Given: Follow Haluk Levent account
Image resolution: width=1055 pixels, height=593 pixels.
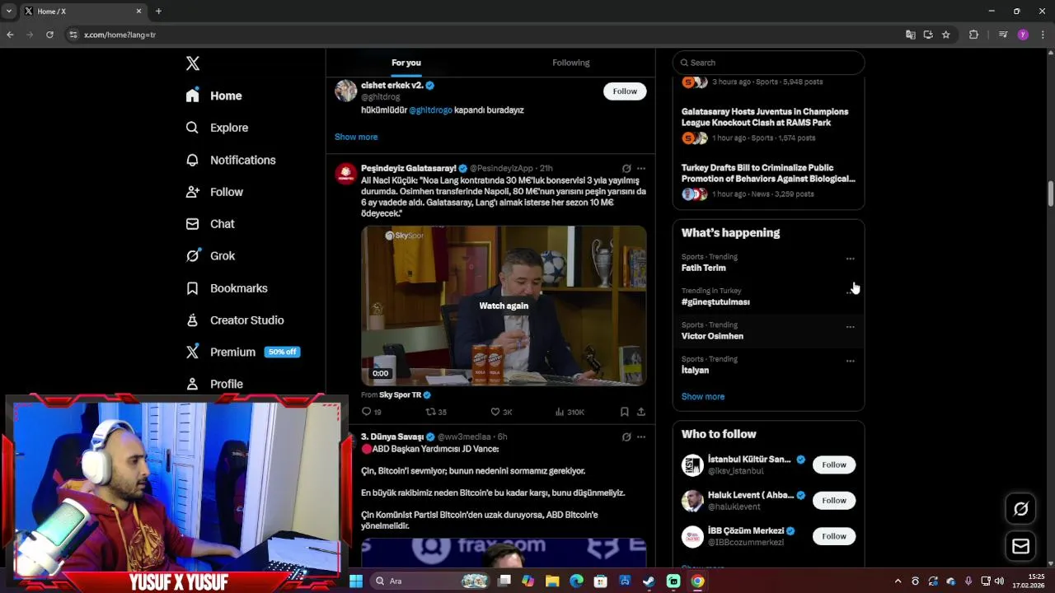Looking at the screenshot, I should (x=834, y=501).
